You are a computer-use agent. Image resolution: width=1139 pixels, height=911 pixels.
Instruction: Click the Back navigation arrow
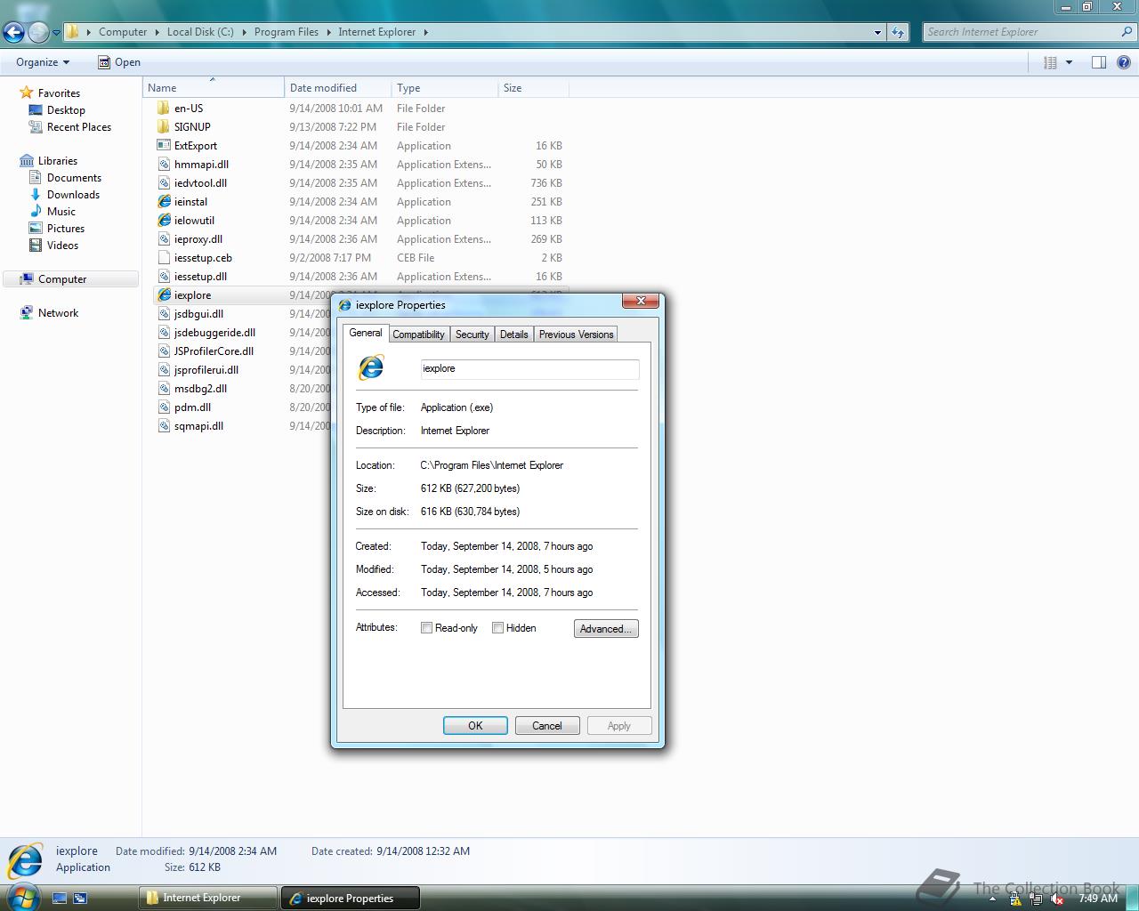[x=13, y=33]
